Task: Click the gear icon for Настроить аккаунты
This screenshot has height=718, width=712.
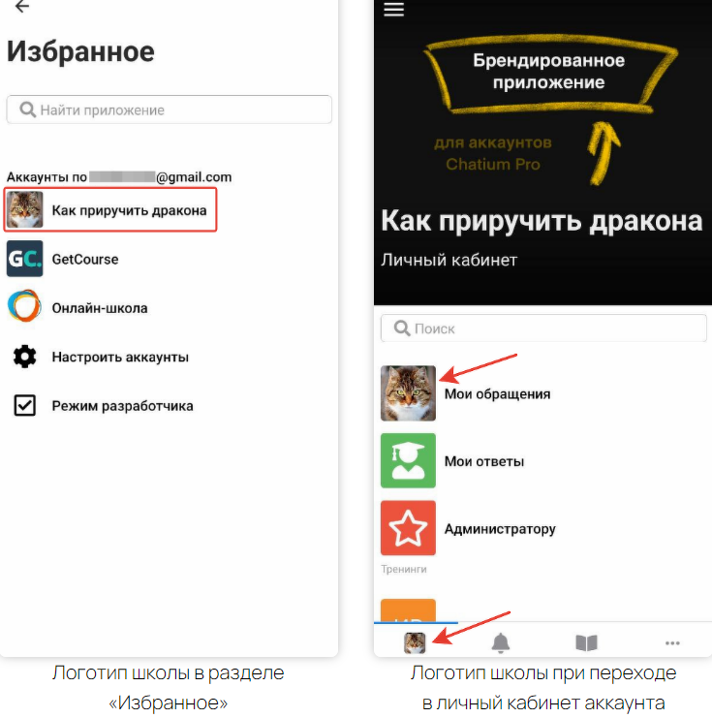Action: pos(25,357)
